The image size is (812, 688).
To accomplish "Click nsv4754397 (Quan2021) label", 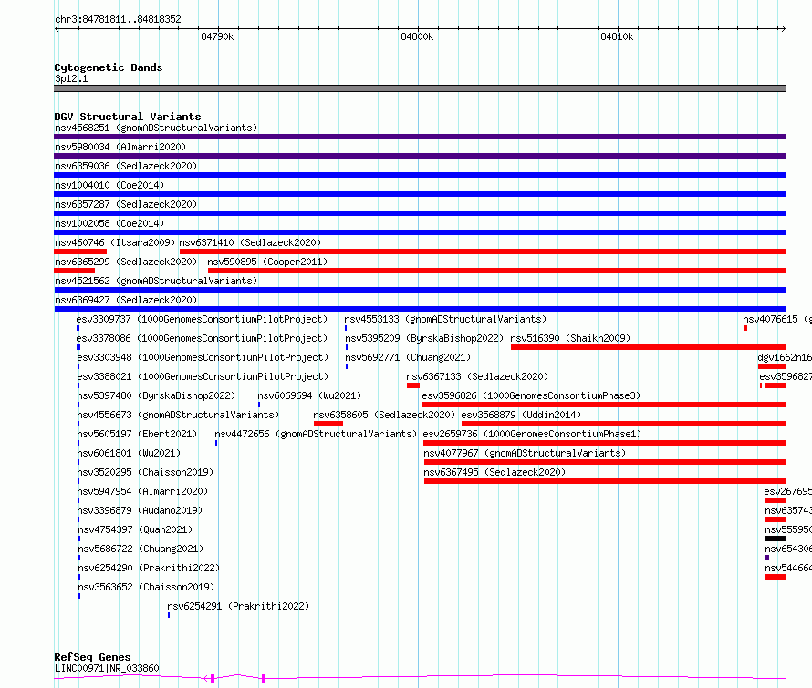I will click(x=135, y=529).
